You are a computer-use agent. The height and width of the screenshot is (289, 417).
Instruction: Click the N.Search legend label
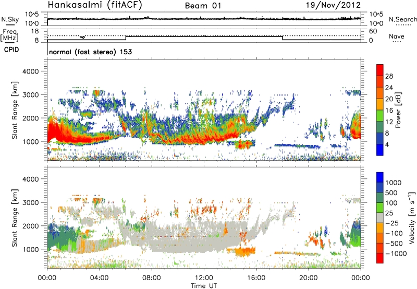402,19
